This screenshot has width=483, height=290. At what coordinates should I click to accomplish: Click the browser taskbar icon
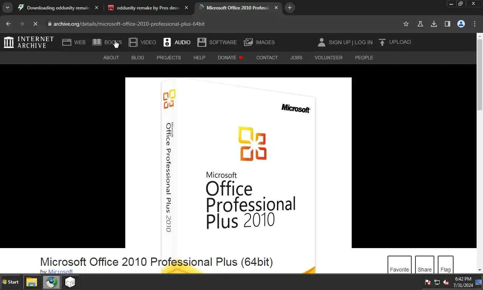click(51, 282)
